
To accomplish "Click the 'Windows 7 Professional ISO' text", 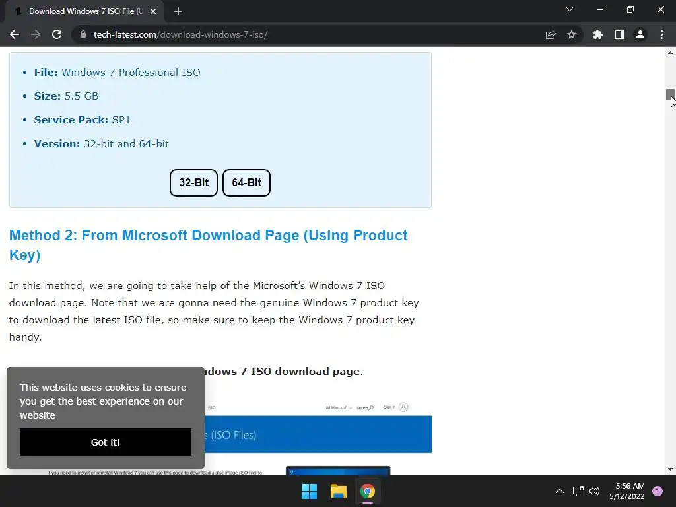I will coord(131,73).
